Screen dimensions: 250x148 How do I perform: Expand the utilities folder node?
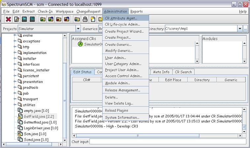(x=15, y=105)
